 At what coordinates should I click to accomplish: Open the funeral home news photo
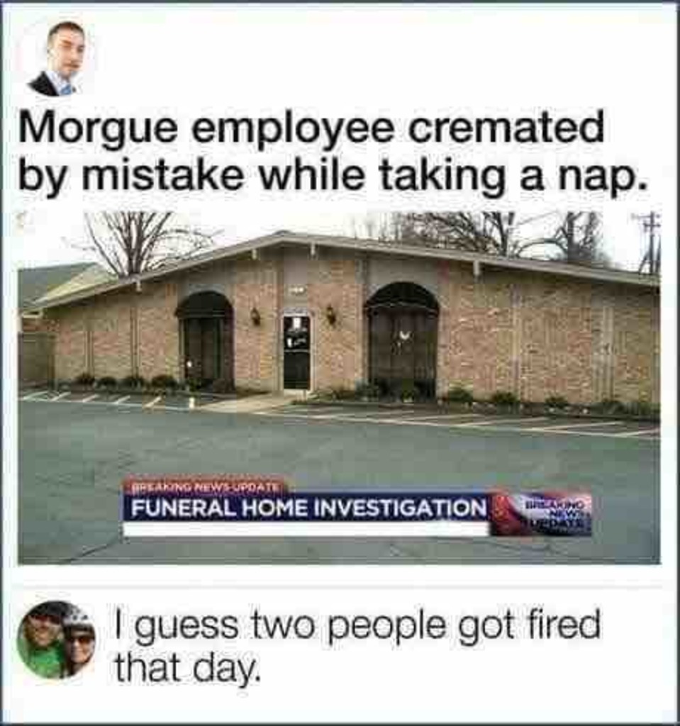pyautogui.click(x=339, y=388)
